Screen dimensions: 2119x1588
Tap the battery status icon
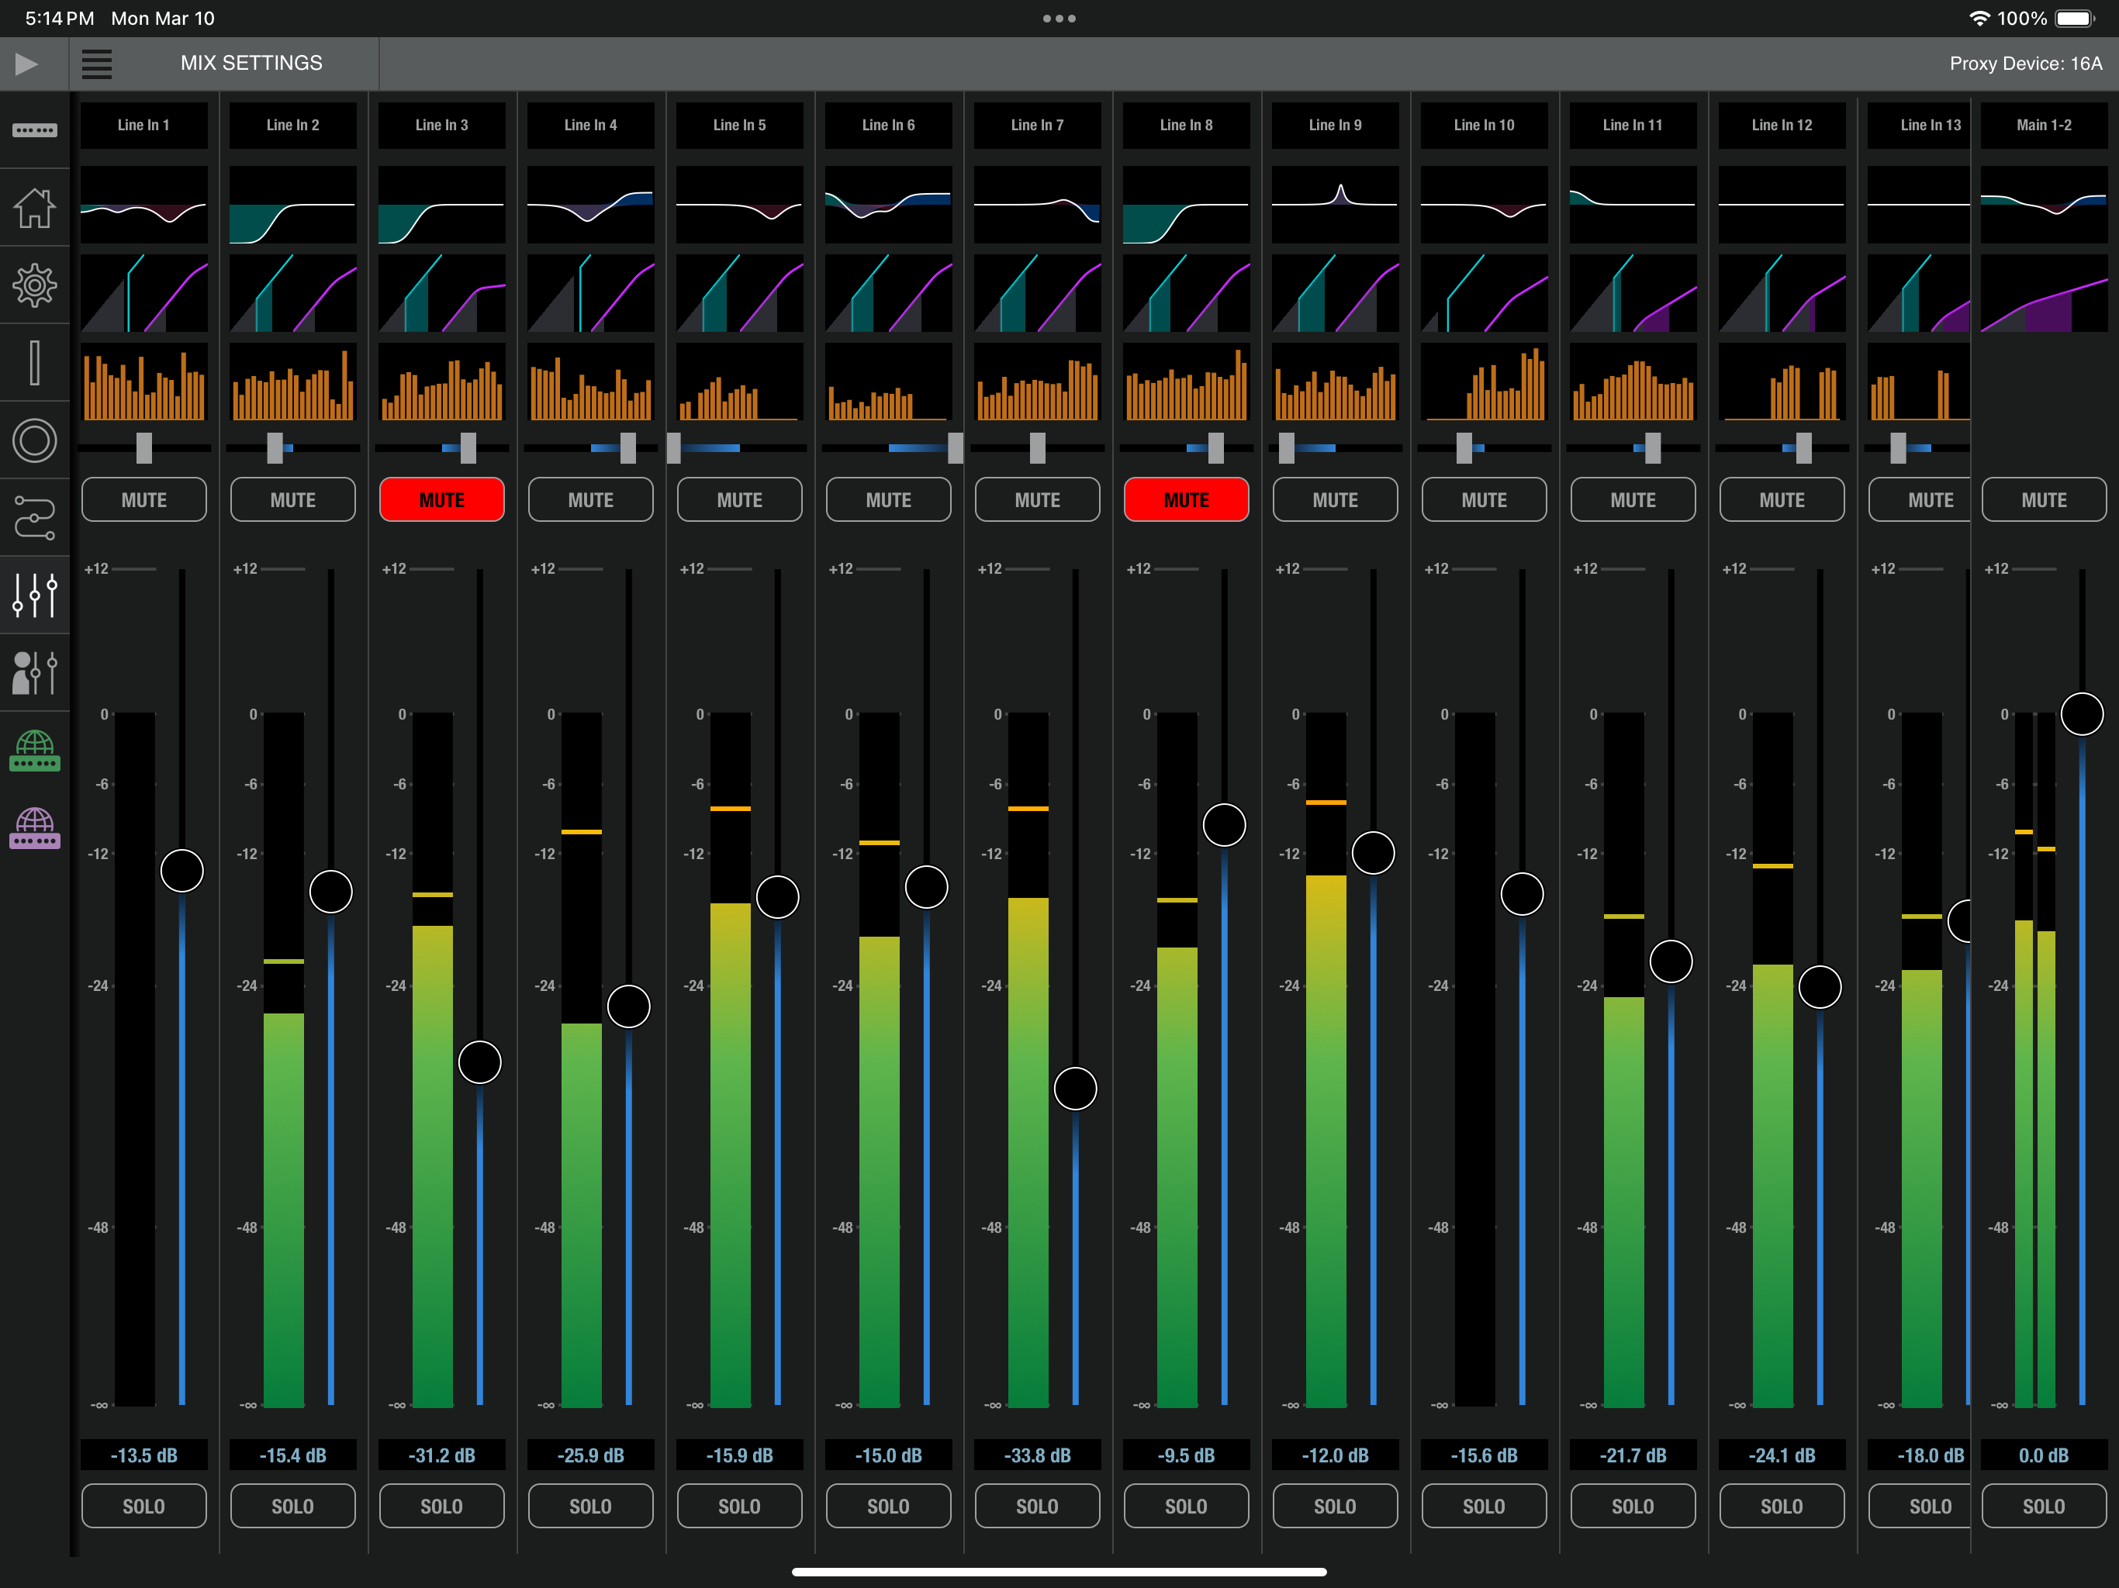[x=2075, y=18]
